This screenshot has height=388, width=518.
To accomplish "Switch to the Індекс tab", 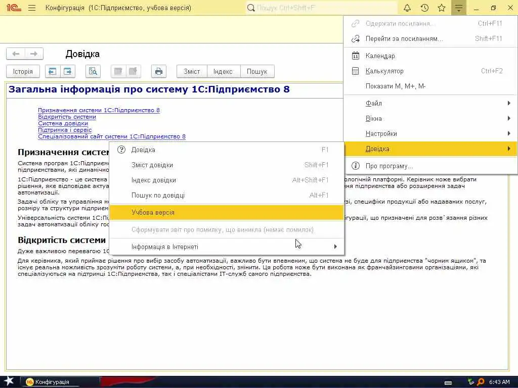I will click(x=223, y=71).
